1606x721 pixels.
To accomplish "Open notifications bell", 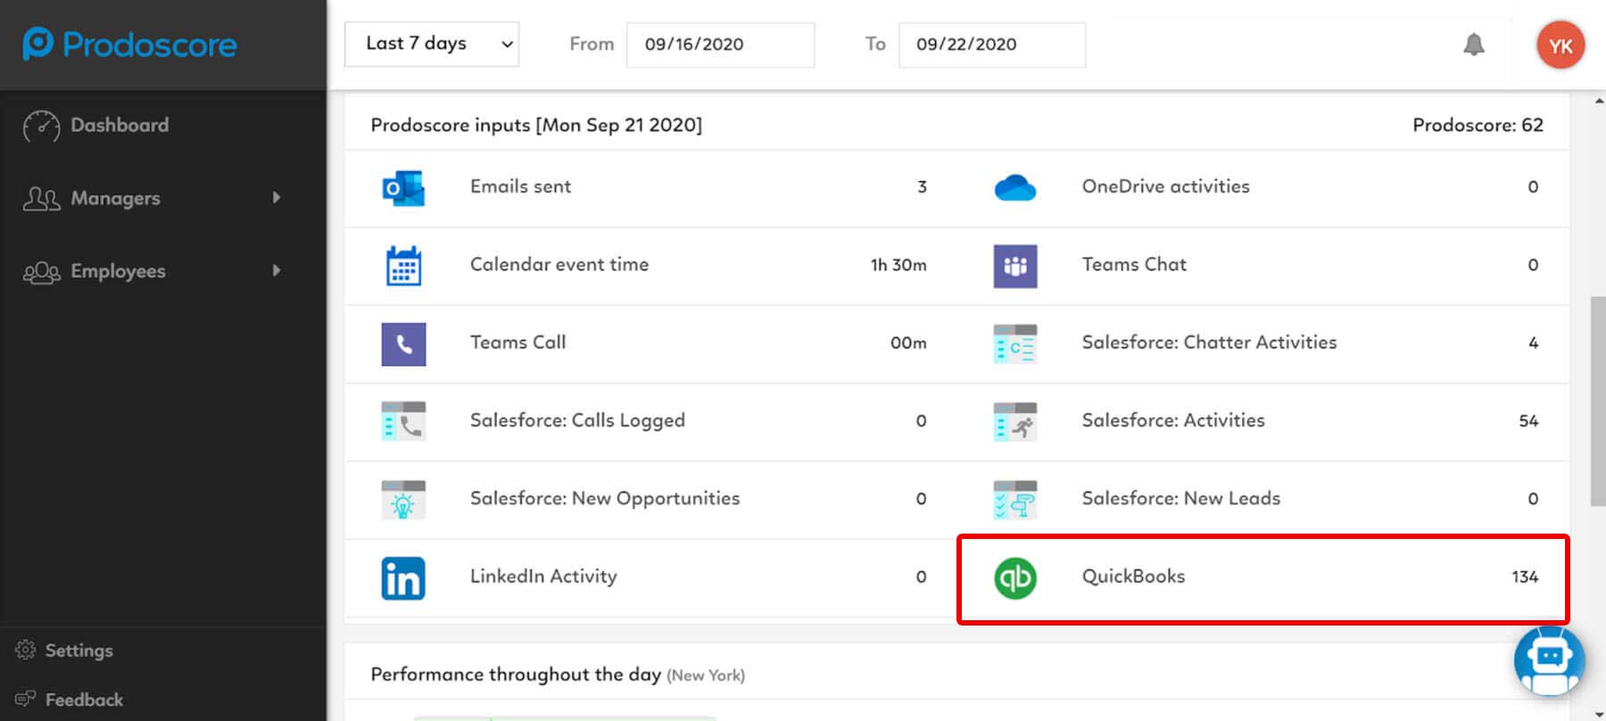I will [1474, 44].
